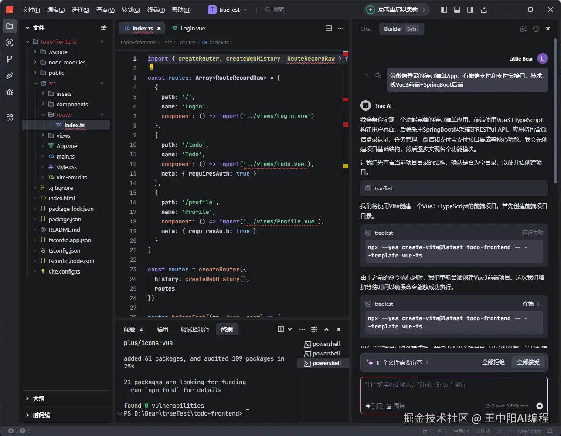Click 全部拒绝 to reject all changes
The image size is (561, 436).
tap(493, 362)
